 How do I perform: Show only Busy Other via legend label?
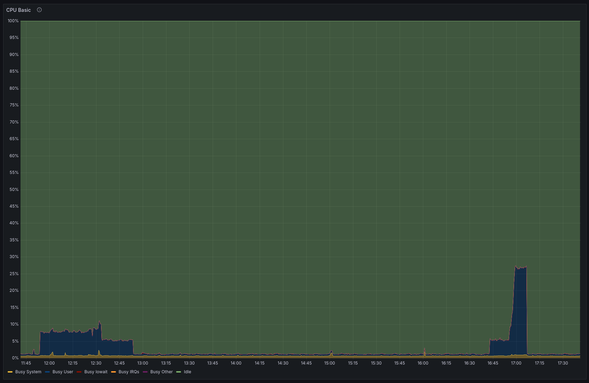tap(162, 372)
